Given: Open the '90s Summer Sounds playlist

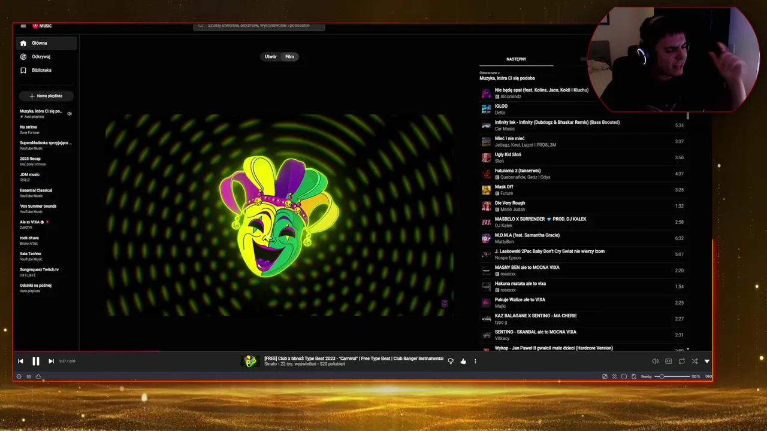Looking at the screenshot, I should click(46, 208).
